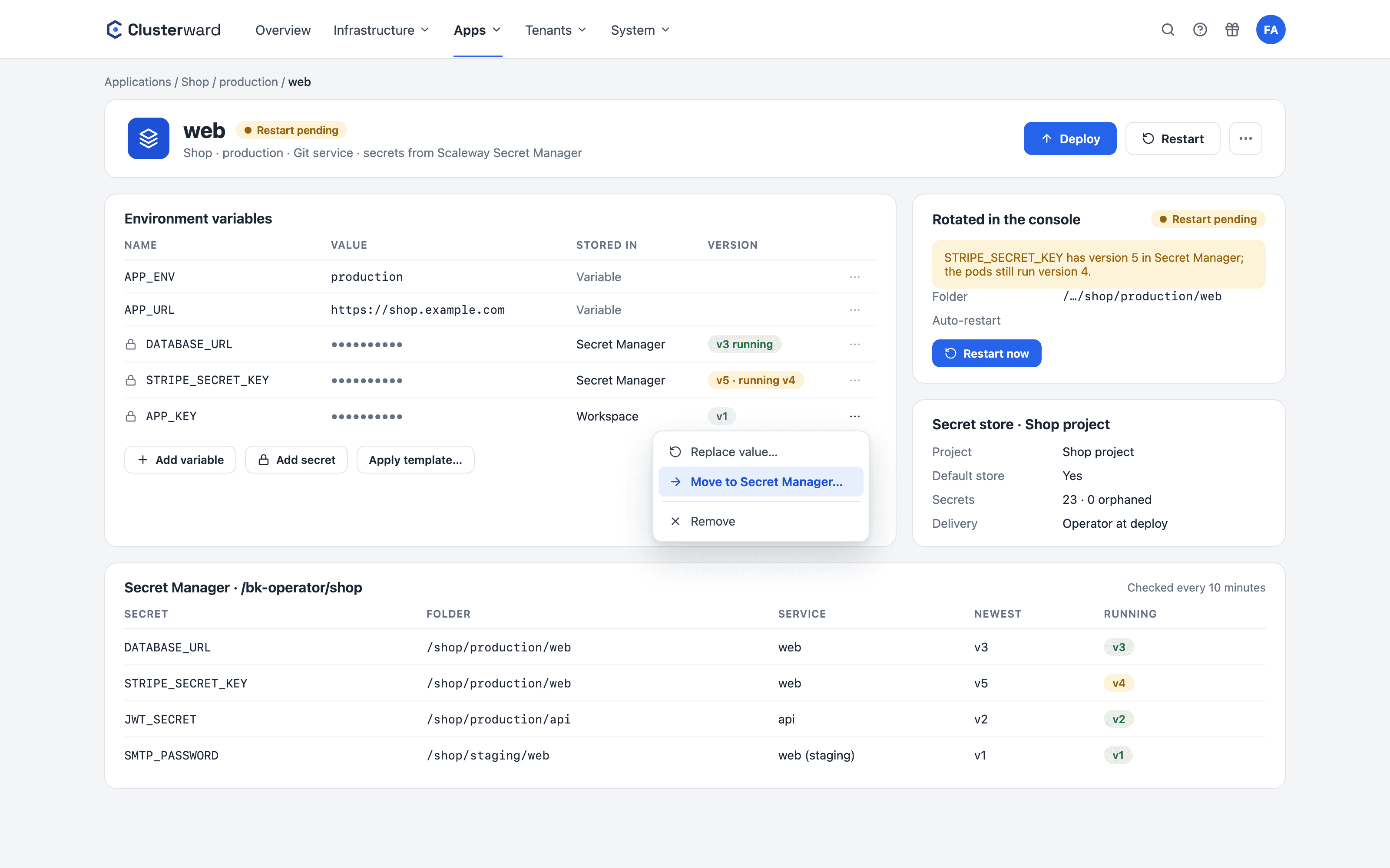Click the lock icon beside DATABASE_URL
Image resolution: width=1390 pixels, height=868 pixels.
[x=130, y=344]
